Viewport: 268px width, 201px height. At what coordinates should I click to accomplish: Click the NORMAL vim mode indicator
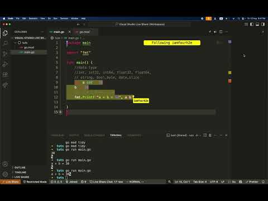coord(135,181)
